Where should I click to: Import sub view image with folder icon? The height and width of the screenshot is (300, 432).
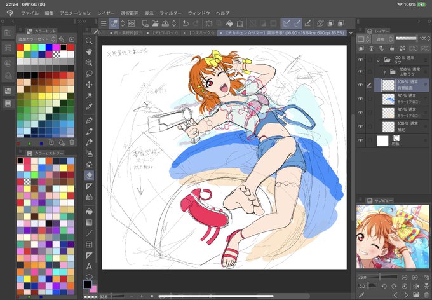pyautogui.click(x=416, y=296)
